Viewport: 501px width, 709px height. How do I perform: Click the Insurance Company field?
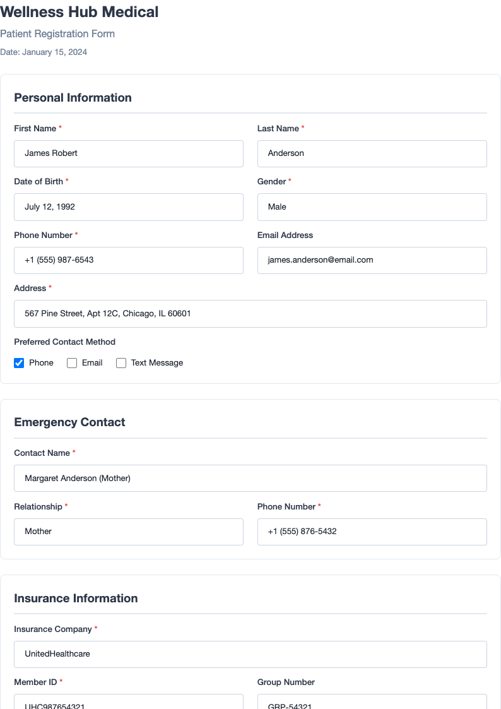250,654
